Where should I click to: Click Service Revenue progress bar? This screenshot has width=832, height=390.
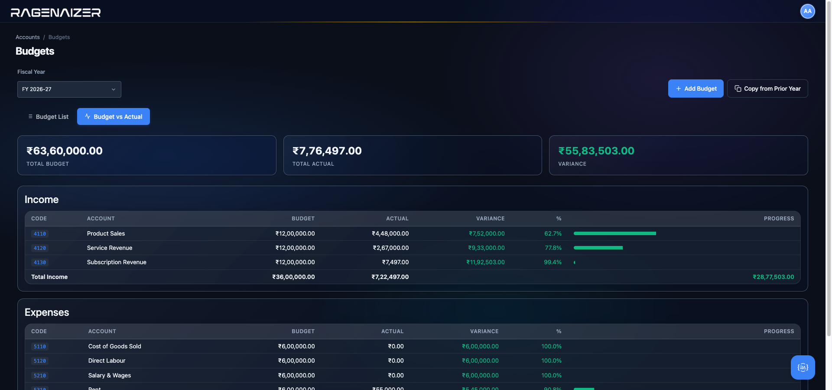pyautogui.click(x=598, y=248)
